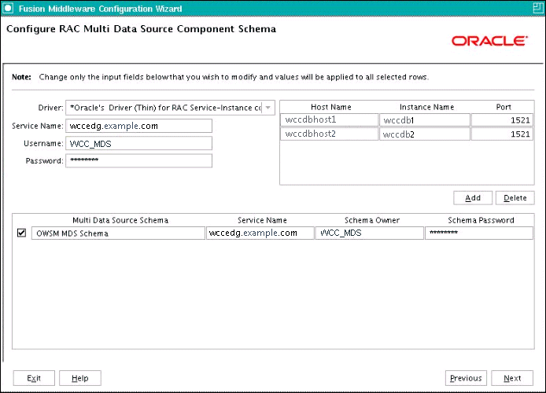Click the Multi Data Source Schema header
The image size is (546, 393).
coord(120,220)
